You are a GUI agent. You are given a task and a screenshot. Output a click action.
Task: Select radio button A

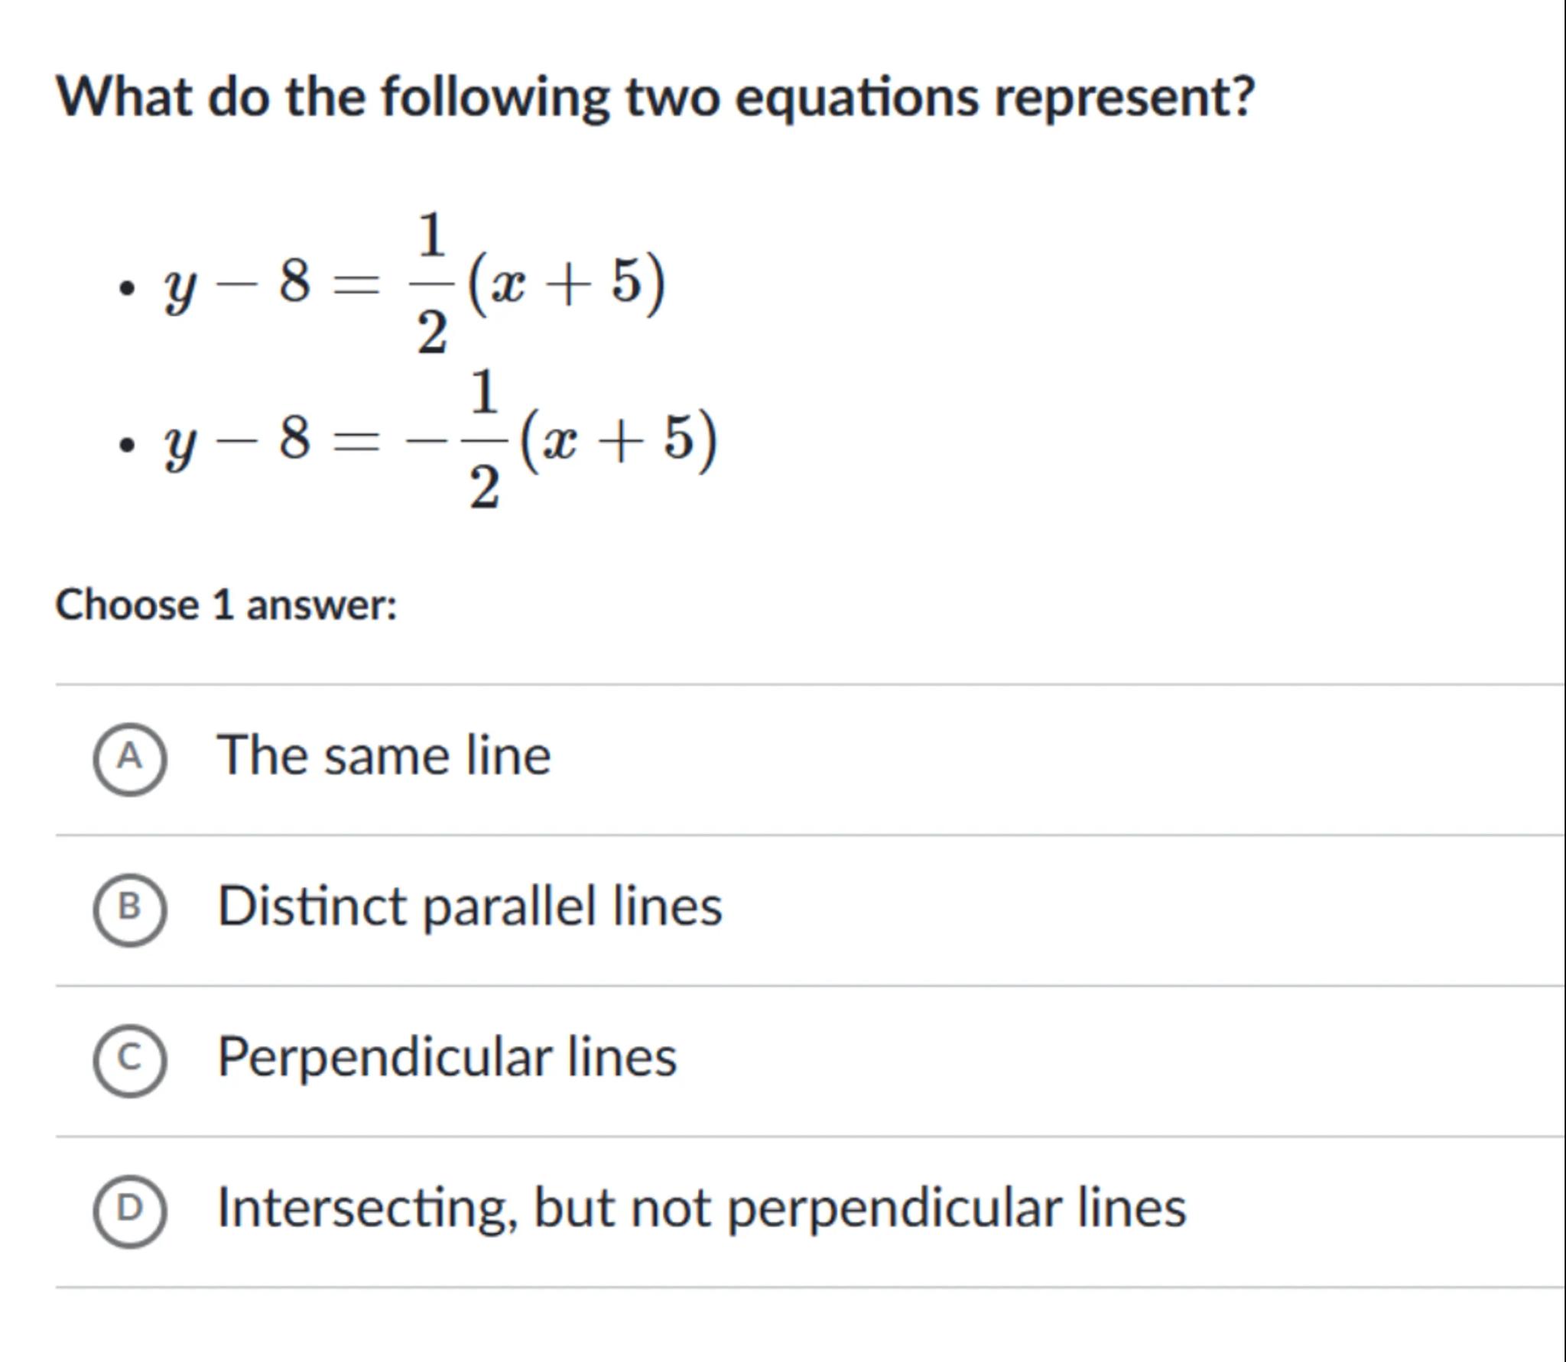click(129, 758)
